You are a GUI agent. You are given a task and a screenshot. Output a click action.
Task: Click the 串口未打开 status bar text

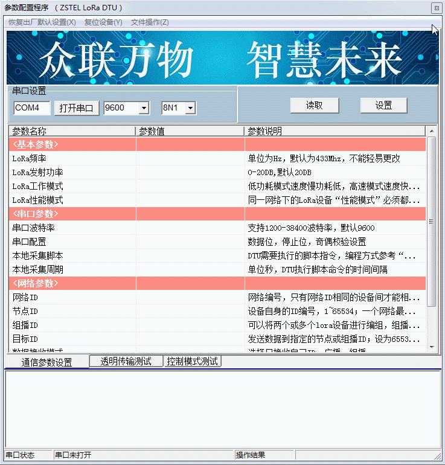pos(73,455)
